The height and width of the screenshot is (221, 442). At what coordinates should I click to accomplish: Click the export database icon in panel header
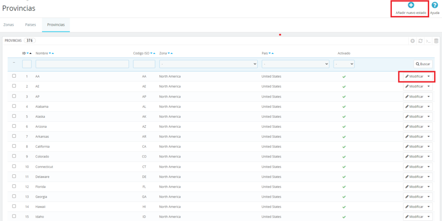[436, 41]
